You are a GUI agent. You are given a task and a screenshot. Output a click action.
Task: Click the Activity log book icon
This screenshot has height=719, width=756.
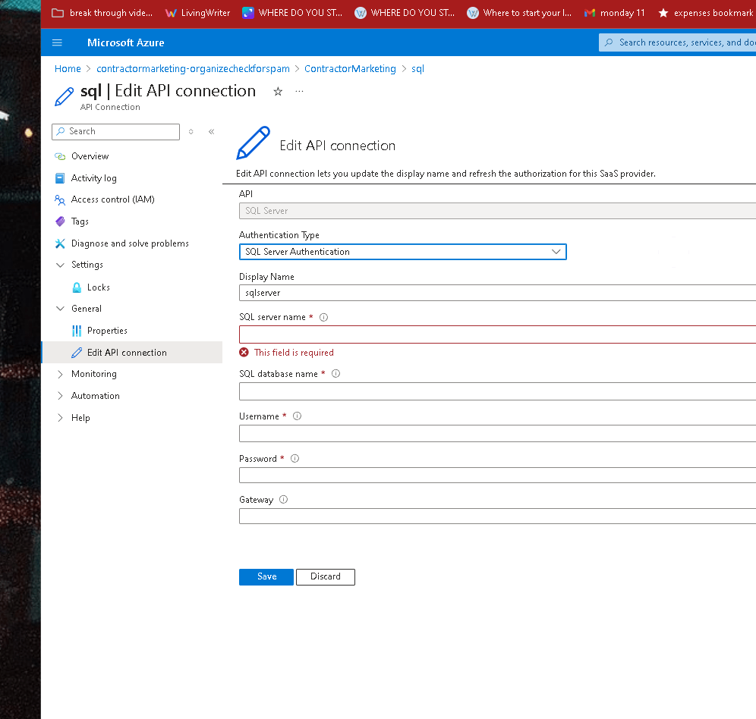coord(60,178)
